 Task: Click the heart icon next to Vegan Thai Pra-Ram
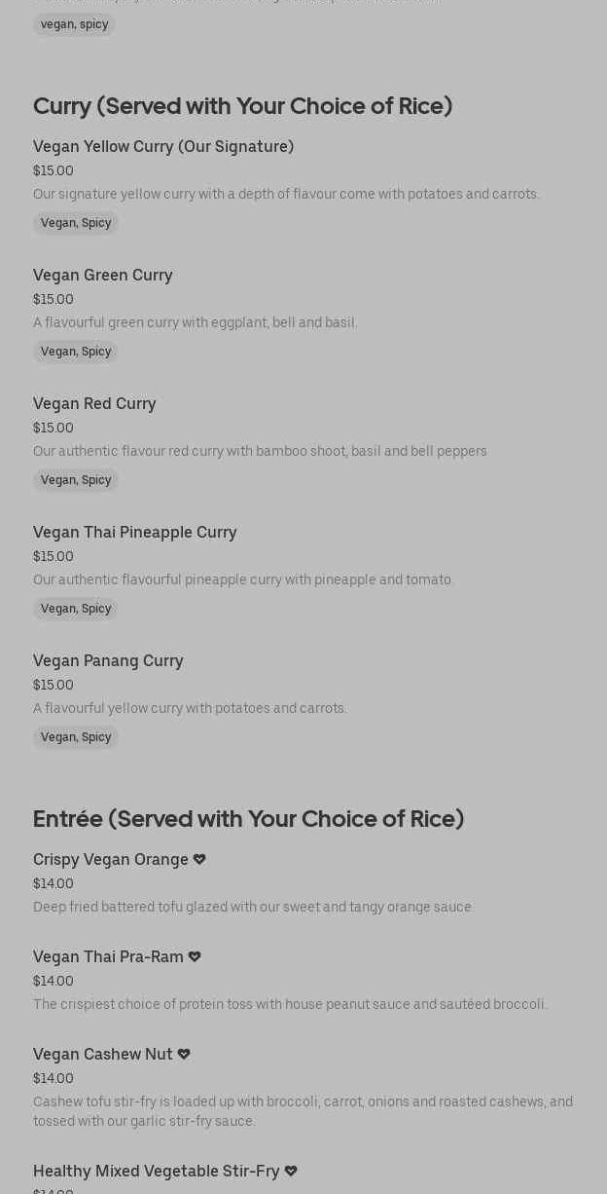(195, 956)
